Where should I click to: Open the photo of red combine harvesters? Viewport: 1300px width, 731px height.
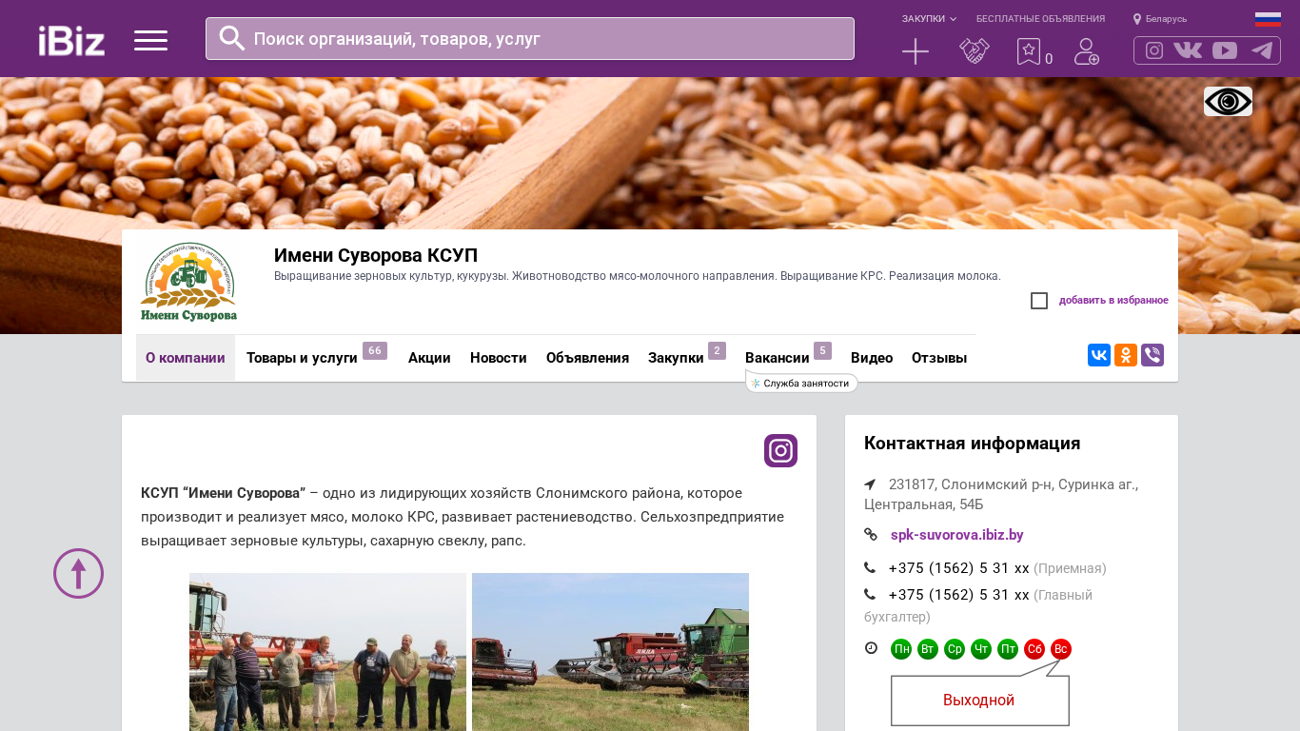(610, 652)
